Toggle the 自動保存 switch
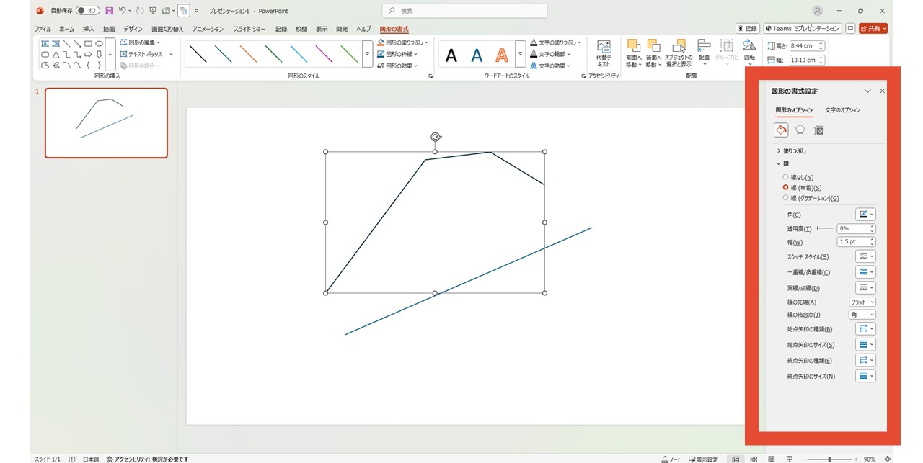923x463 pixels. [x=88, y=11]
